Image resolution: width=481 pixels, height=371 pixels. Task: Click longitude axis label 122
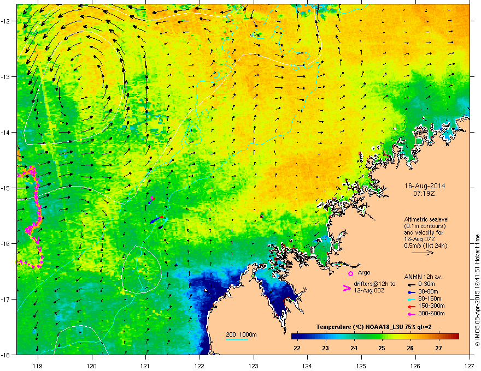click(200, 366)
